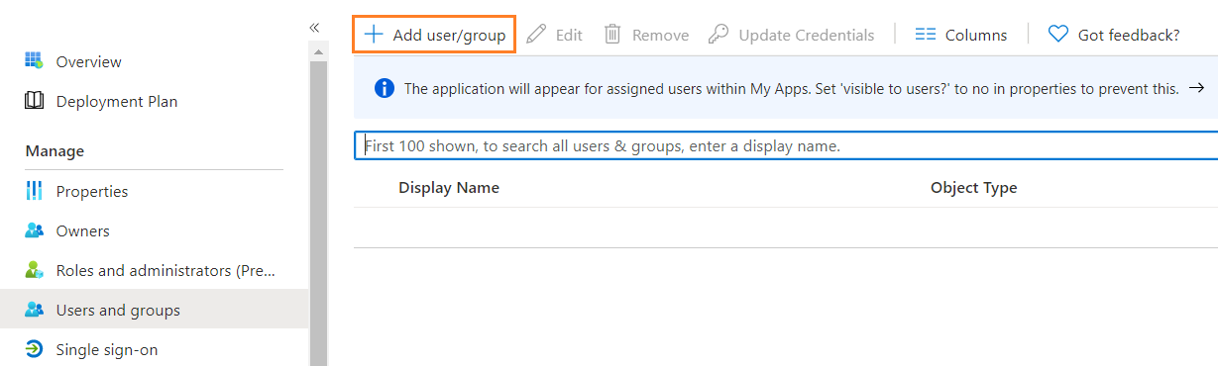Sort by Object Type column header
The height and width of the screenshot is (366, 1218).
point(973,188)
